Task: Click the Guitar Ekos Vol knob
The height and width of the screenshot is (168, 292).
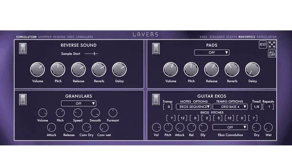Action: (156, 128)
